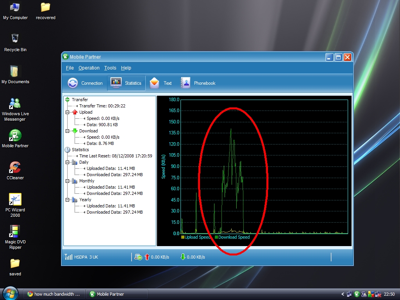Image resolution: width=400 pixels, height=300 pixels.
Task: Click the Mobile Partner tray icon
Action: click(357, 294)
